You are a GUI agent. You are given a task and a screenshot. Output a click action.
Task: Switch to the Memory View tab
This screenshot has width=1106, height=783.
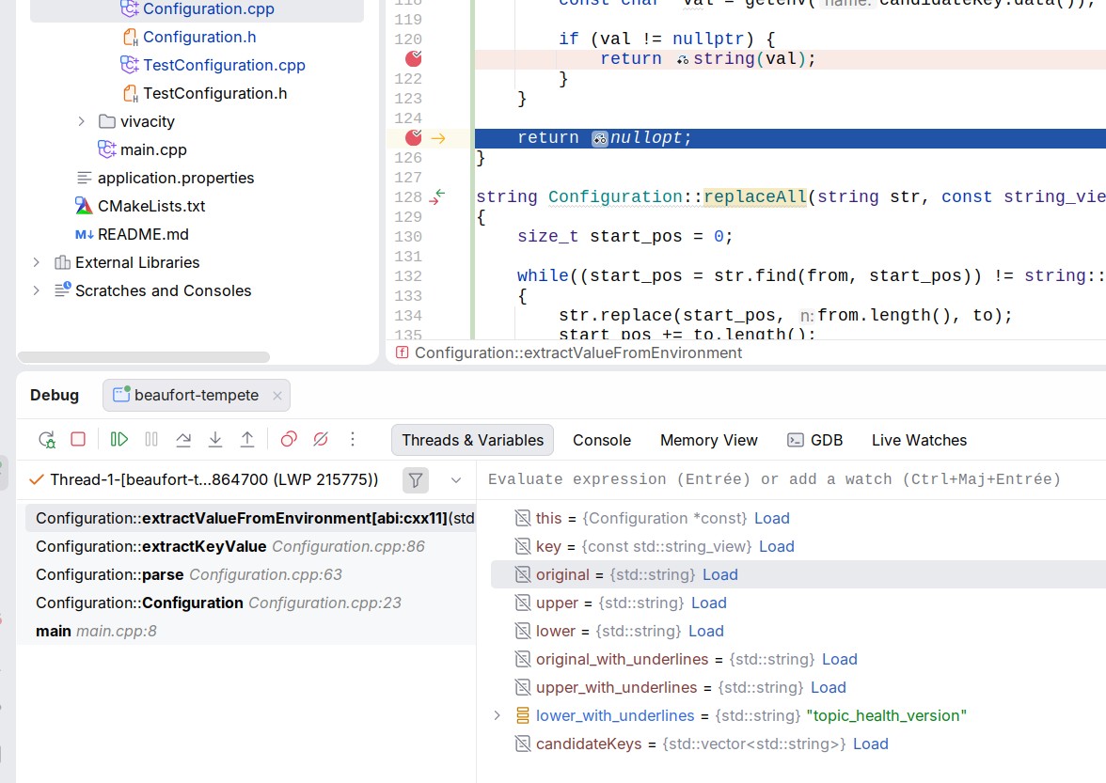(709, 441)
